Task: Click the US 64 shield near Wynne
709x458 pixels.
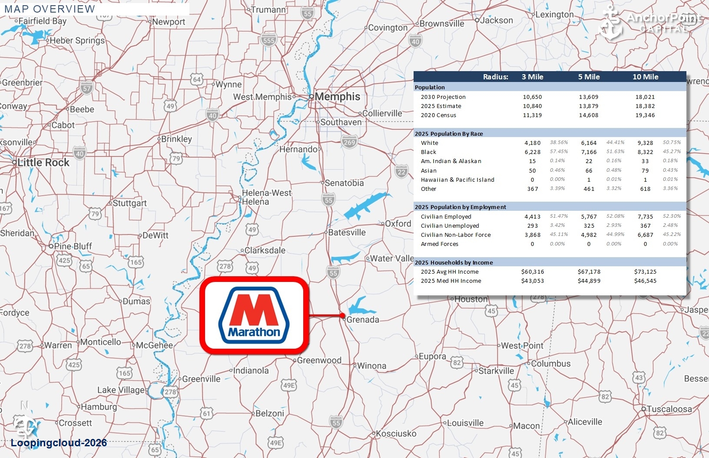Action: point(197,79)
